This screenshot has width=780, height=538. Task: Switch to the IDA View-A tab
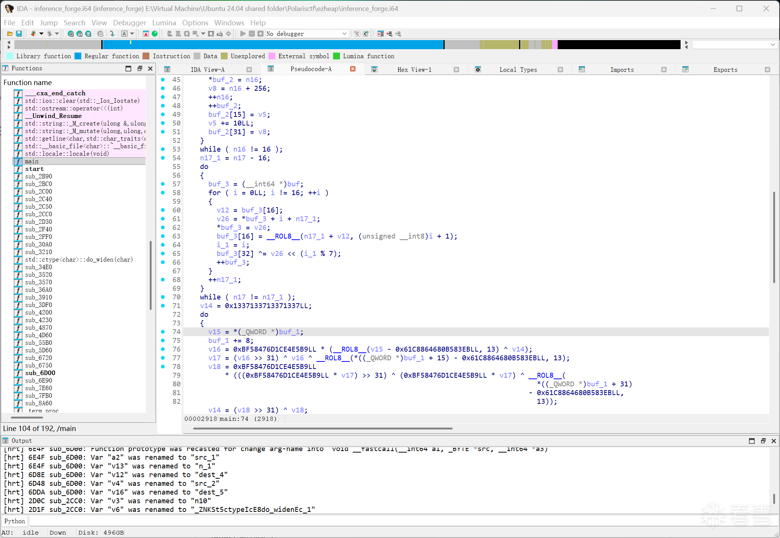click(207, 70)
